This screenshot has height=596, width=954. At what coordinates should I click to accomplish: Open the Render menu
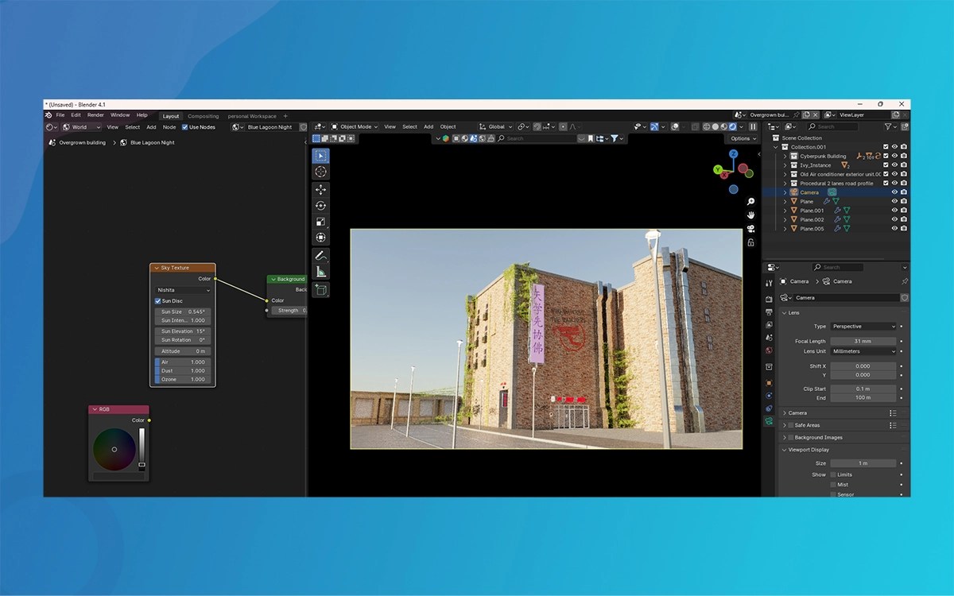coord(95,114)
